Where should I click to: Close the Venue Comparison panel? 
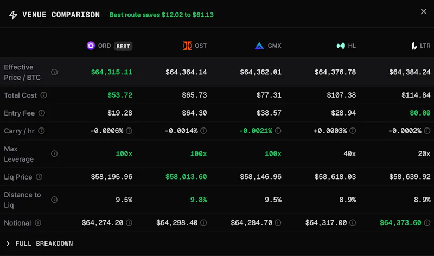pyautogui.click(x=424, y=11)
